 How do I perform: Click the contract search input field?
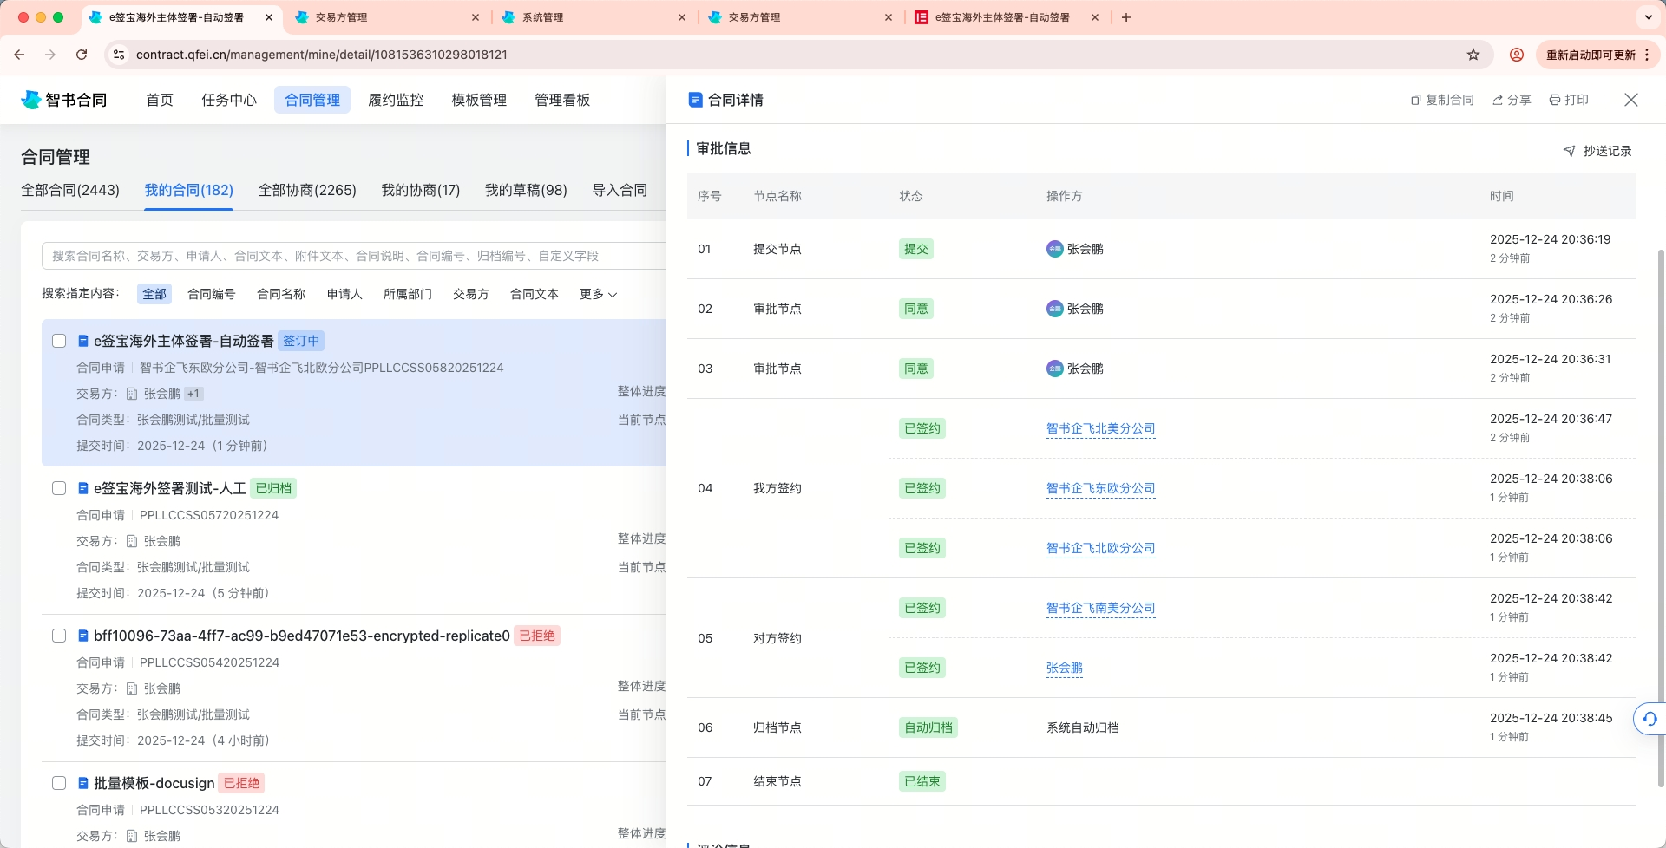[x=347, y=256]
